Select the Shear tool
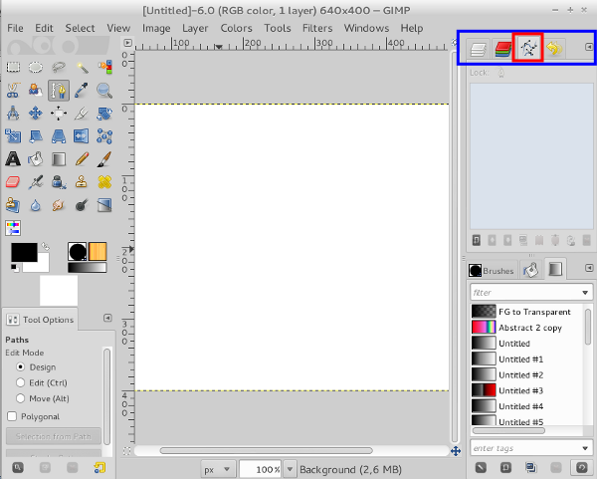Screen dimensions: 597x479 [x=36, y=136]
